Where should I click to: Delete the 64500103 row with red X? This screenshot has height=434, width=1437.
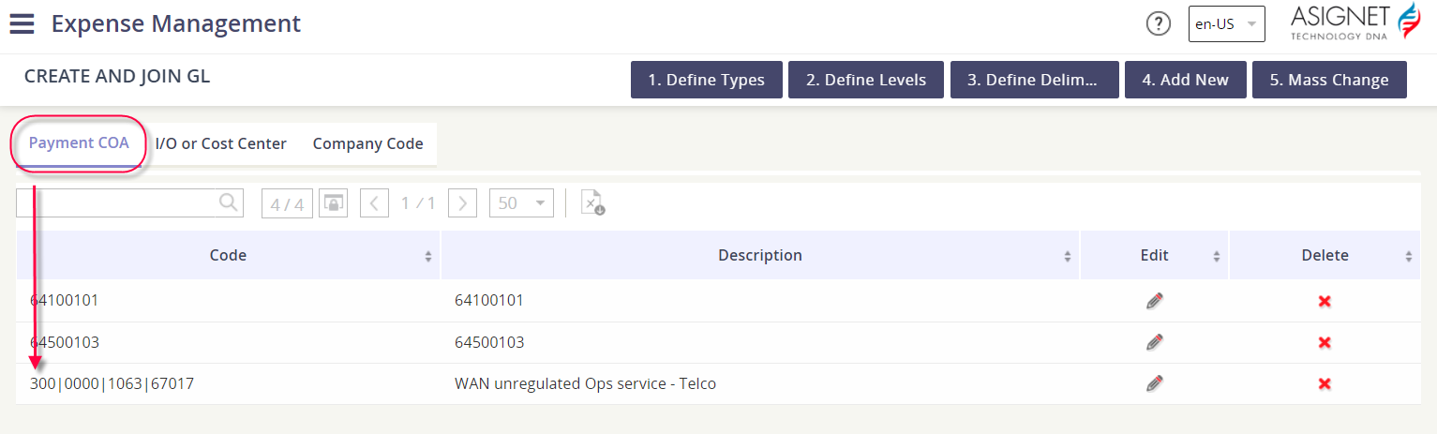pos(1325,343)
